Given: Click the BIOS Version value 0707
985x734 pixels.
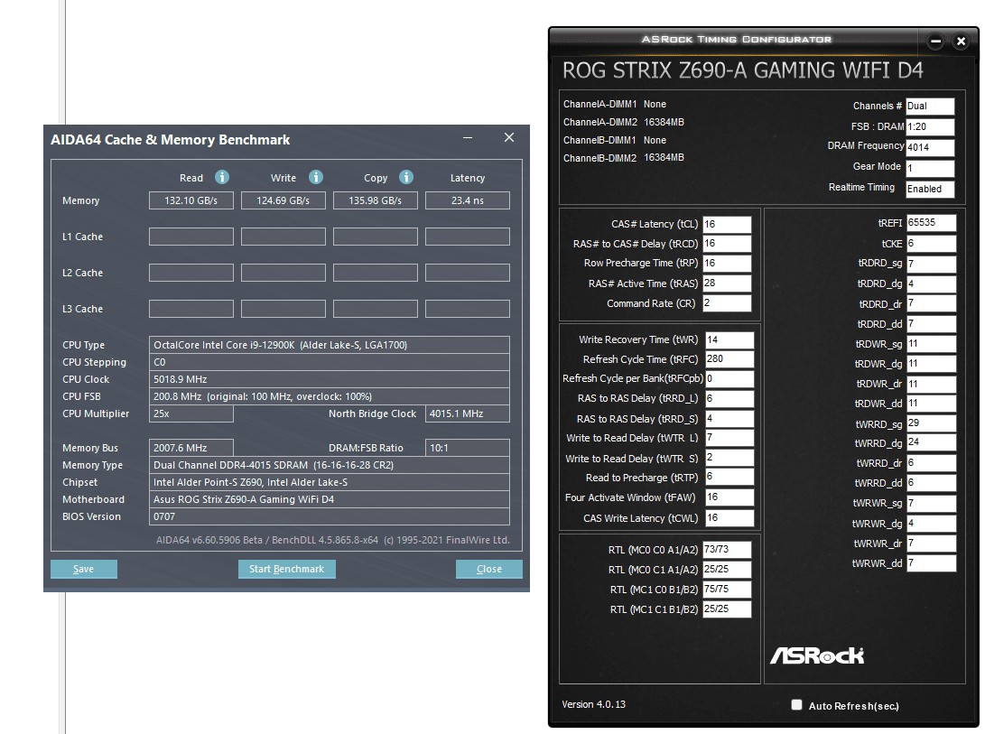Looking at the screenshot, I should [330, 516].
